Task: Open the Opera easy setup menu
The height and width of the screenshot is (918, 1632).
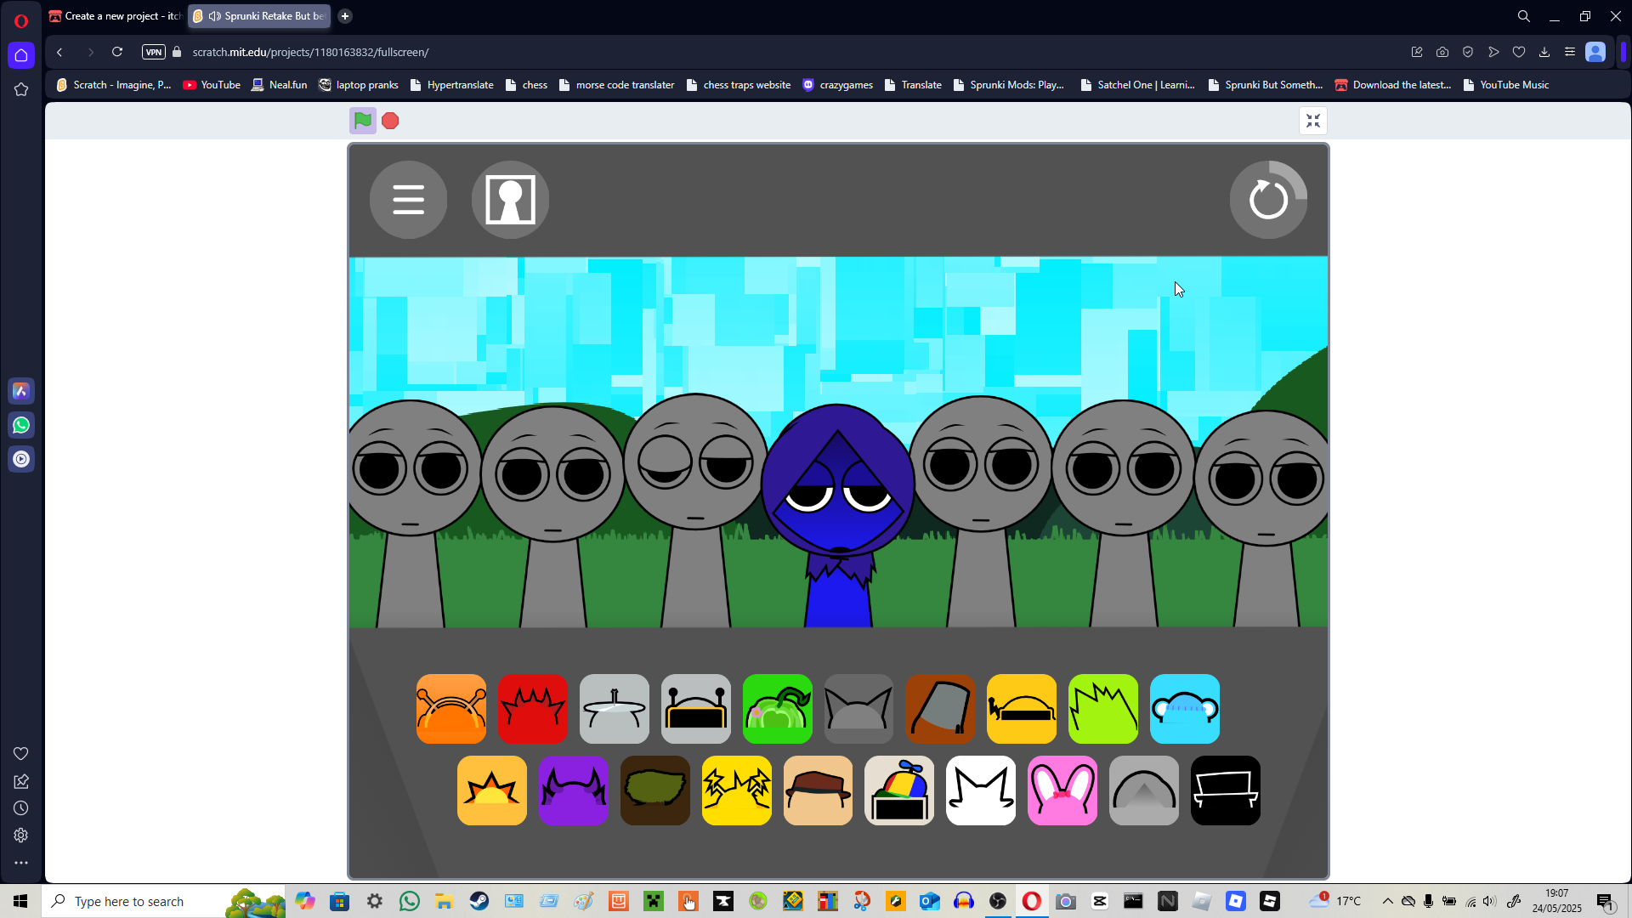Action: 1570,52
